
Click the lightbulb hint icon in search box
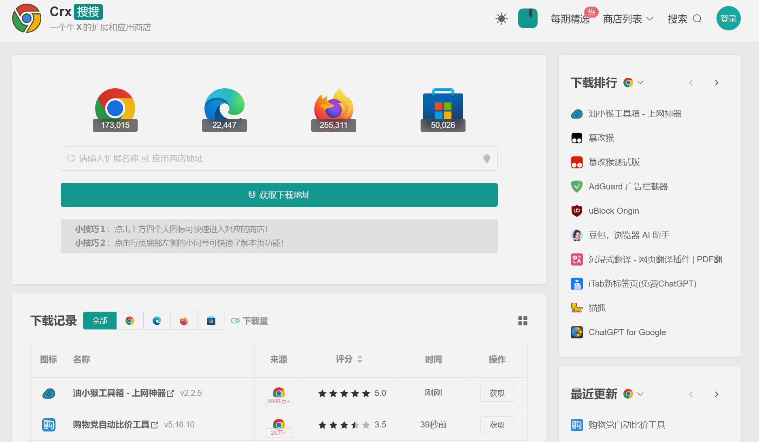[x=487, y=159]
